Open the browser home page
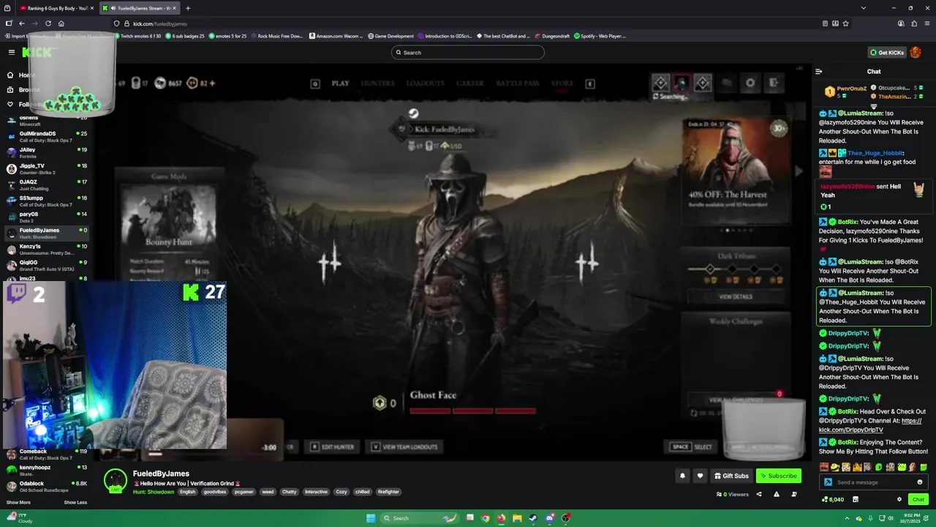The width and height of the screenshot is (936, 527). [x=61, y=23]
